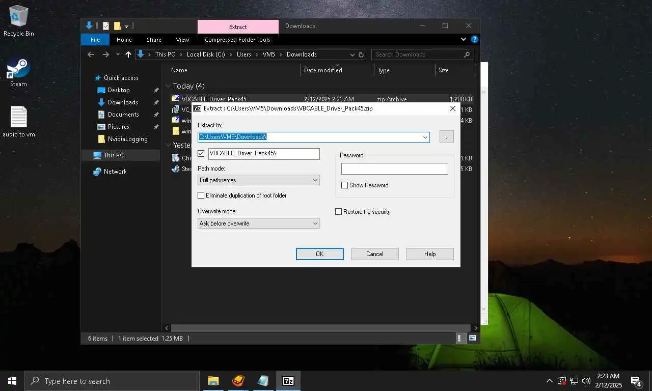The image size is (652, 391).
Task: Switch to the View ribbon tab
Action: (x=182, y=40)
